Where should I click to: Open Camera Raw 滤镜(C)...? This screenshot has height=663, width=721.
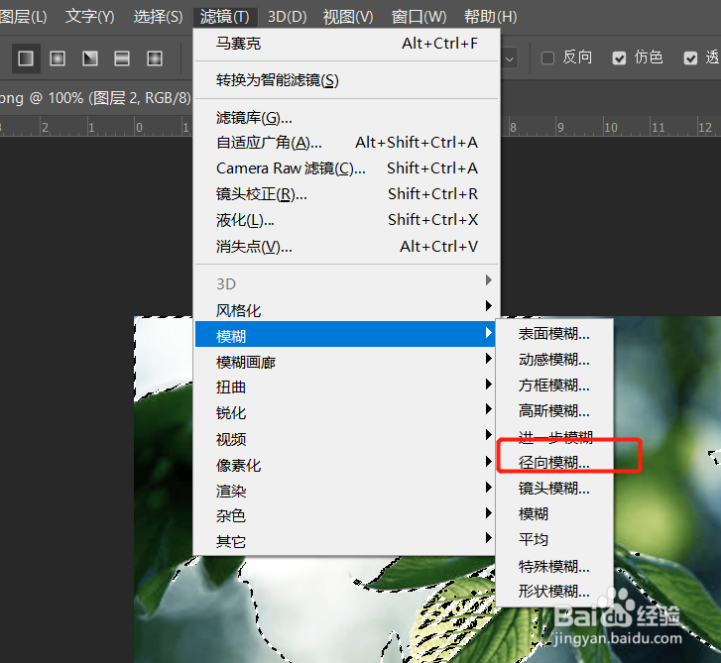[x=347, y=168]
